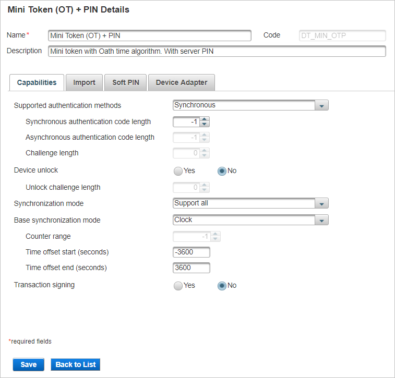Click the 'Supported authentication methods' label
This screenshot has width=395, height=378.
[67, 105]
